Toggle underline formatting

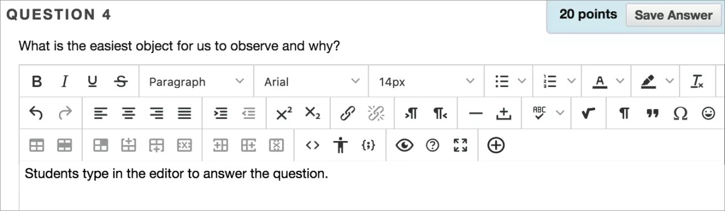click(92, 82)
